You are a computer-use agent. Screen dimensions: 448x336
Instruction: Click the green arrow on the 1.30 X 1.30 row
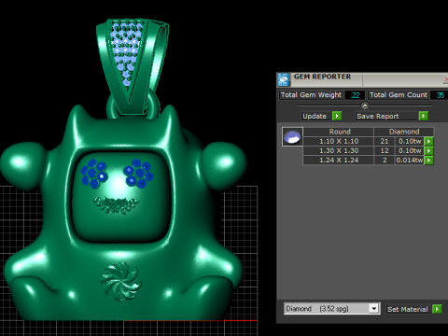pyautogui.click(x=428, y=150)
